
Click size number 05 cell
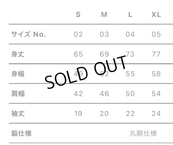(x=156, y=34)
